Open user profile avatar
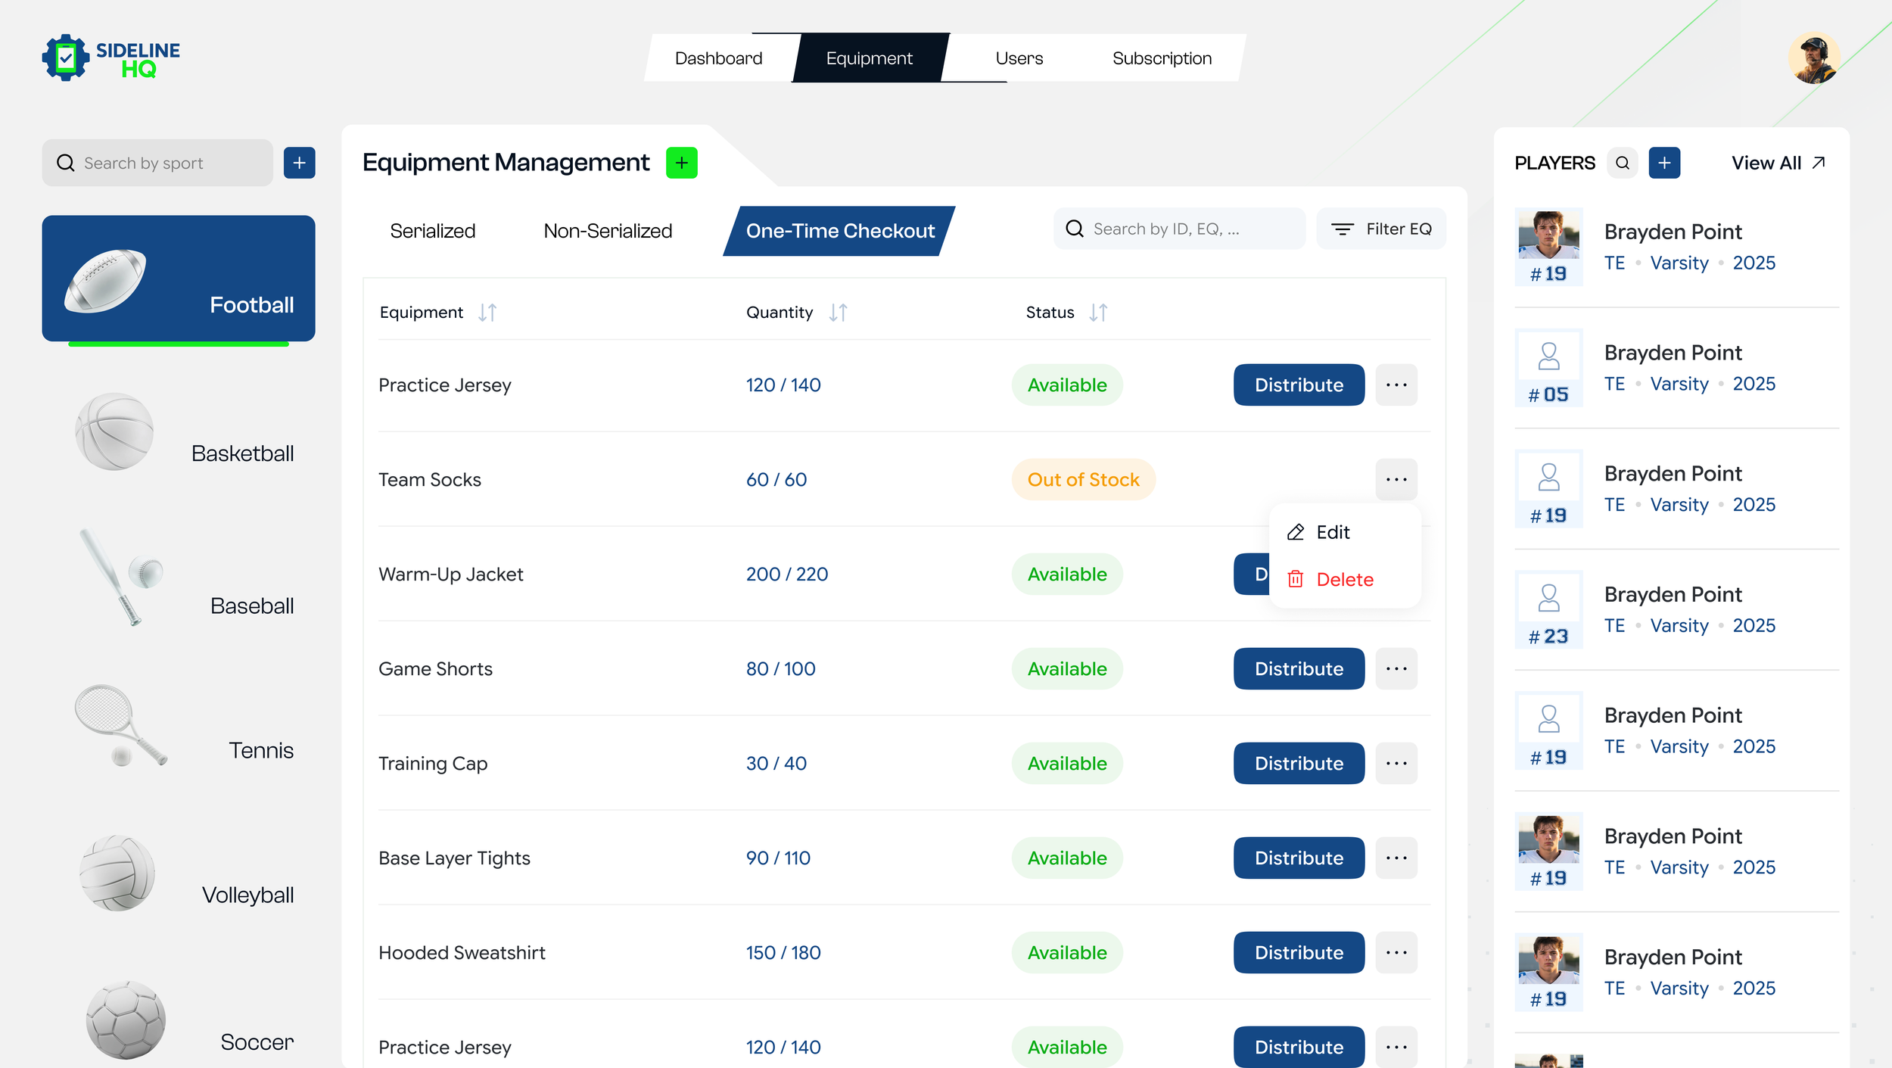Viewport: 1892px width, 1068px height. coord(1813,58)
